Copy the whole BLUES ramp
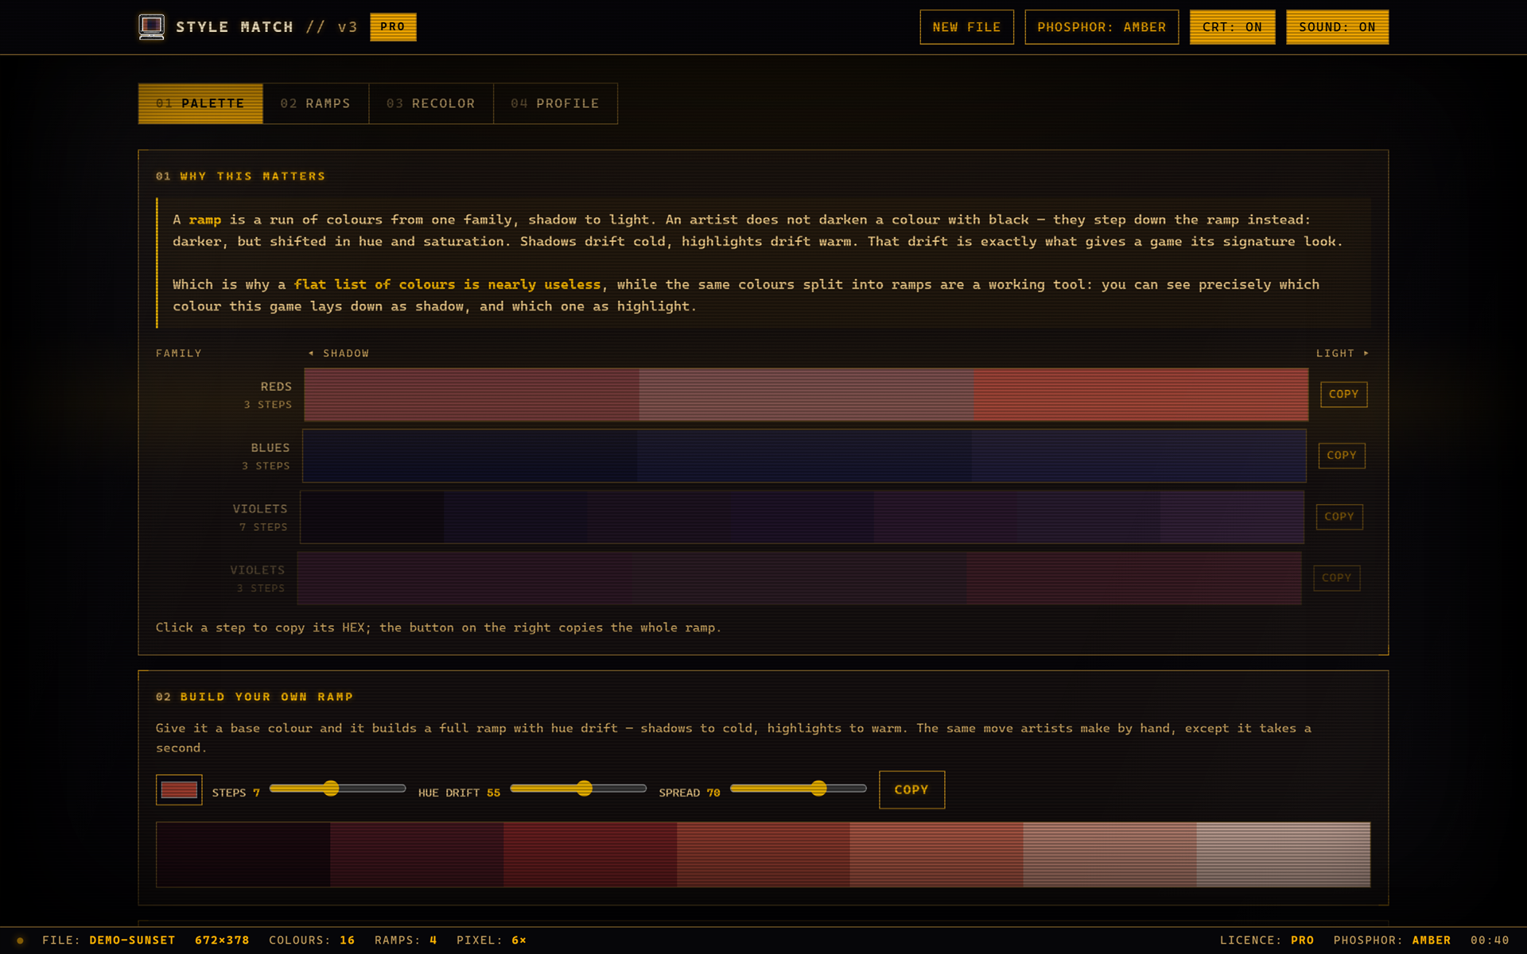 (x=1342, y=456)
